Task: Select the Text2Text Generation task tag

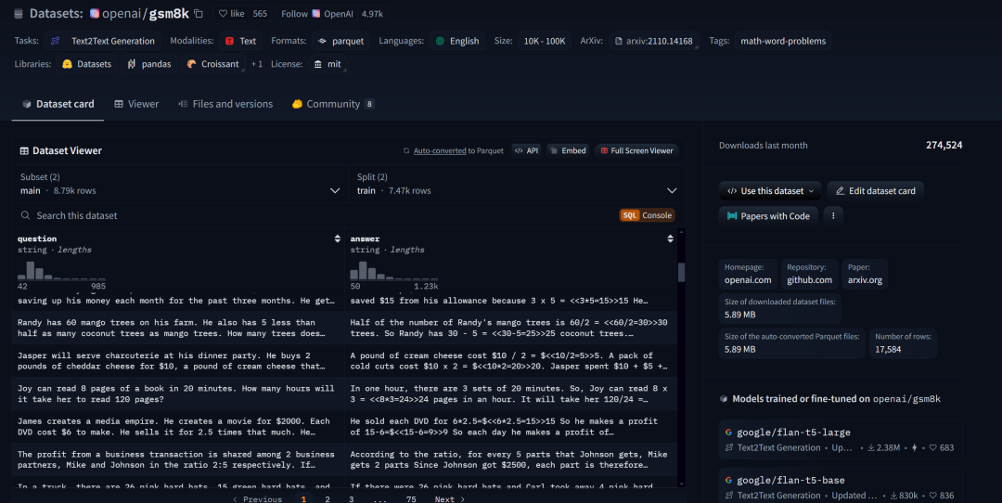Action: 103,41
